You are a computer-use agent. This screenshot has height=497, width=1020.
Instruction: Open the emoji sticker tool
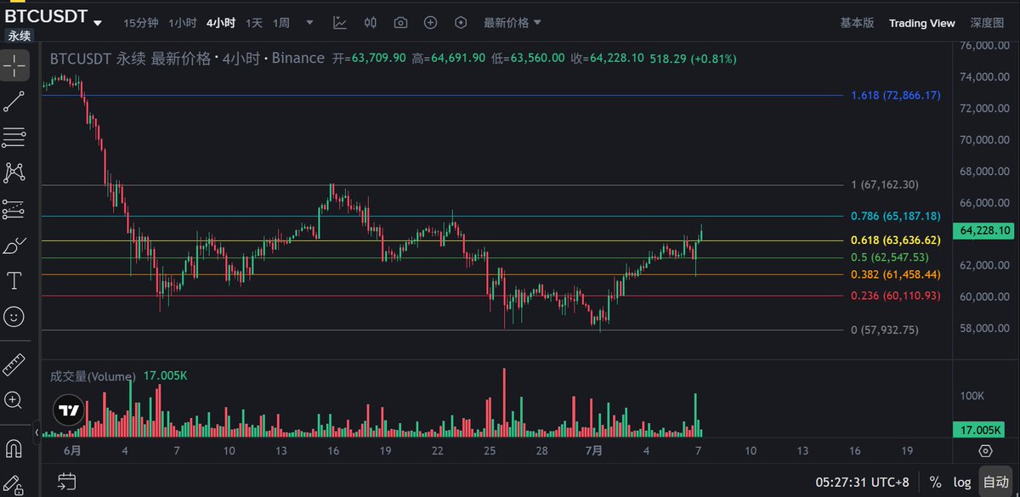(x=14, y=317)
